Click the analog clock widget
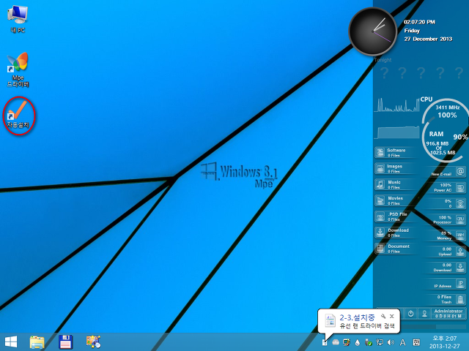Screen dimensions: 469x351 coord(373,31)
